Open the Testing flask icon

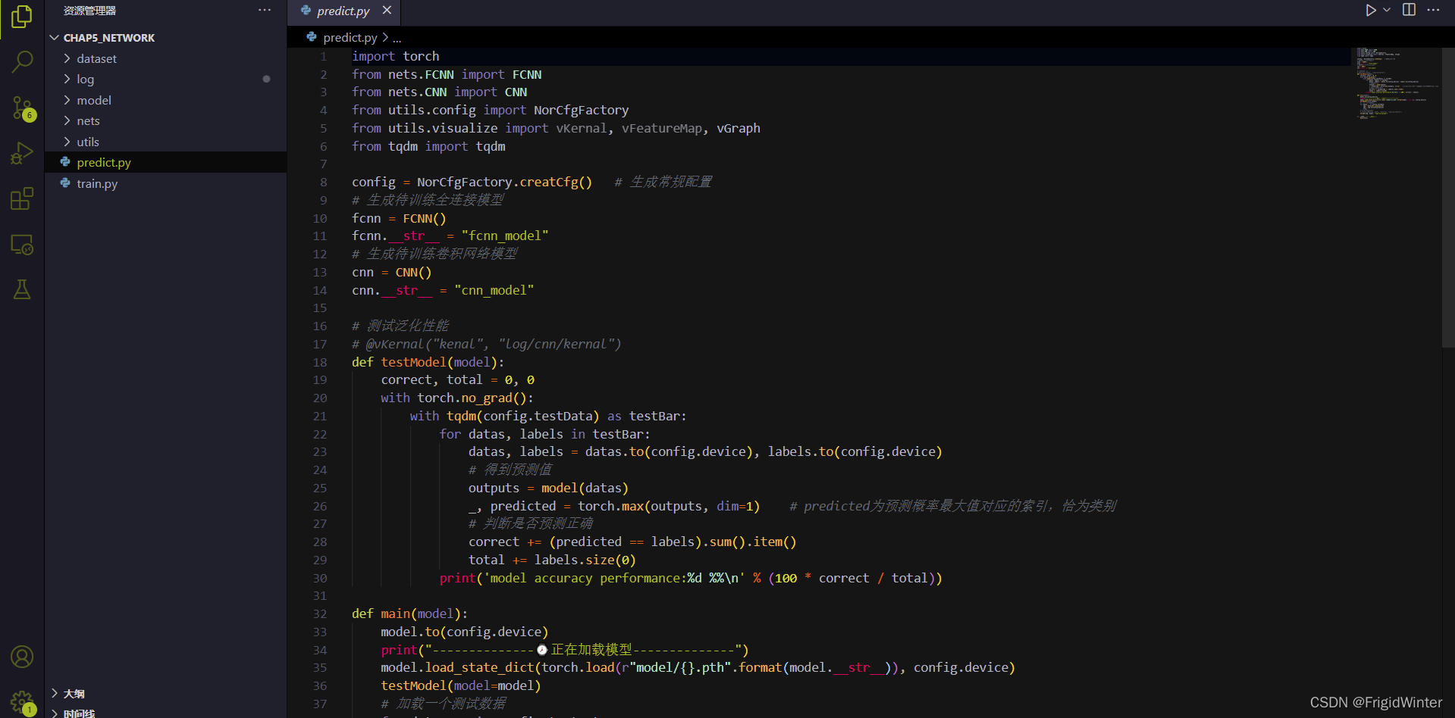pyautogui.click(x=22, y=289)
